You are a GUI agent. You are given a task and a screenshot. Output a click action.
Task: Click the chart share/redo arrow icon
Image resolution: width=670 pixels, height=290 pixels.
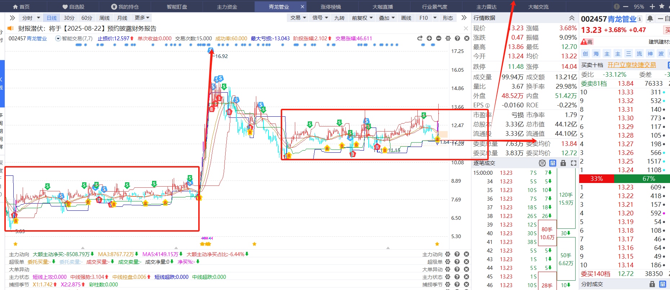click(x=420, y=38)
